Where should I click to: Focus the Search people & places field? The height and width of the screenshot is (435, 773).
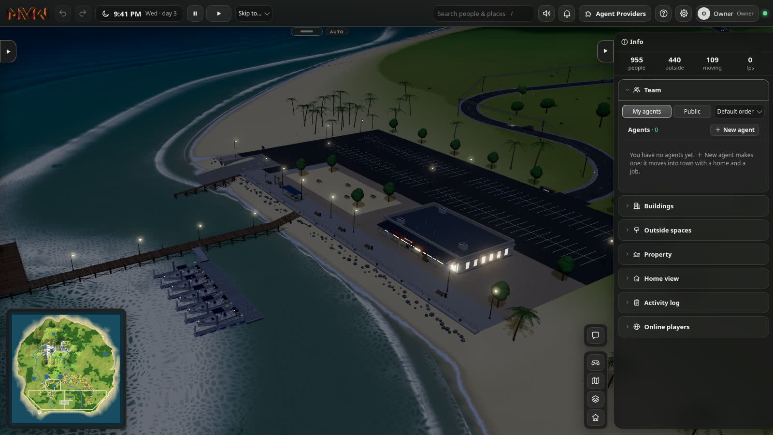pyautogui.click(x=483, y=14)
